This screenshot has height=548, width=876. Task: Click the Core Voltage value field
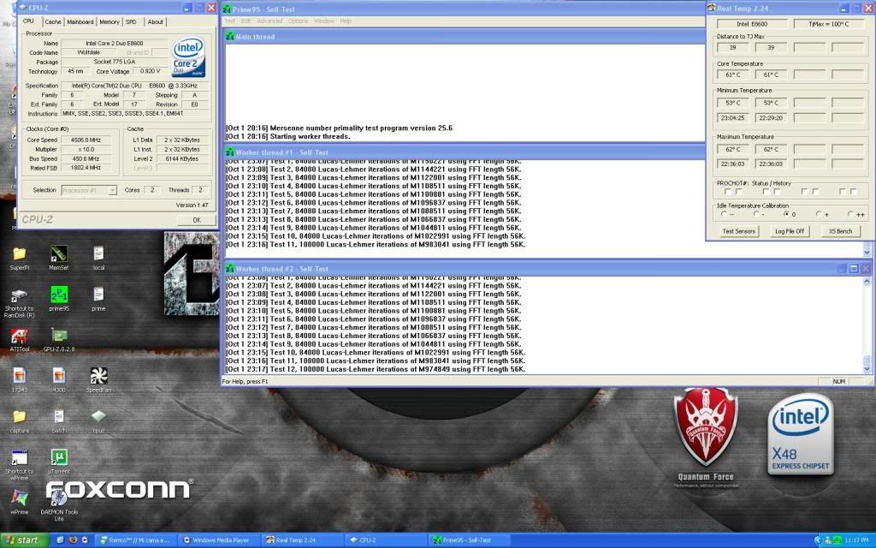pos(150,71)
